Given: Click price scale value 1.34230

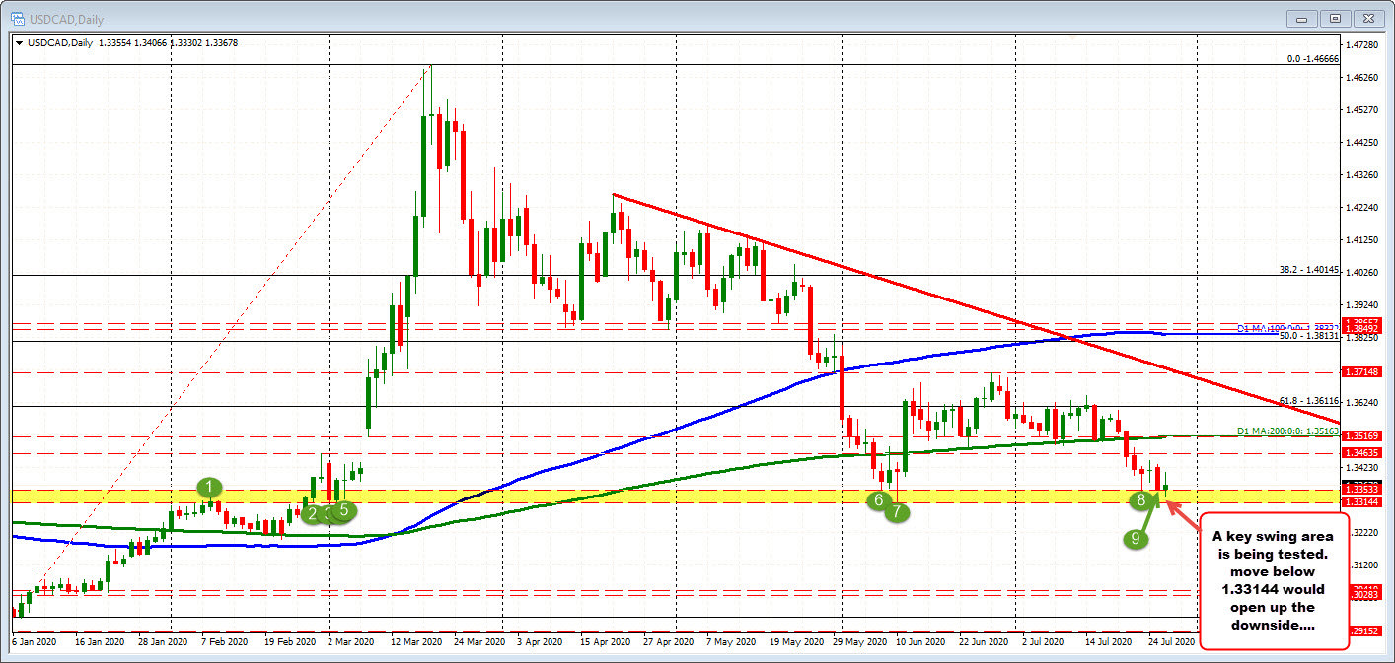Looking at the screenshot, I should click(x=1362, y=467).
